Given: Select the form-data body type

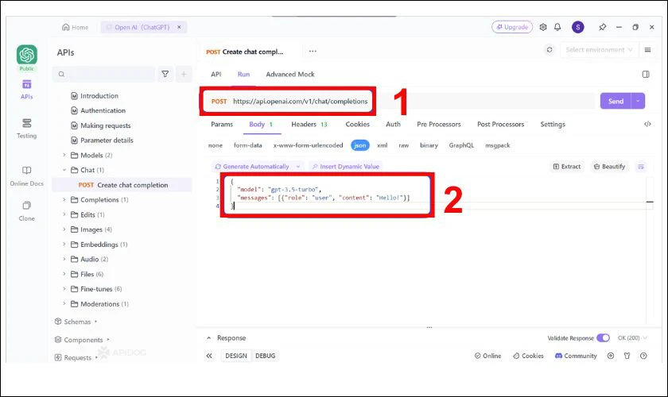Looking at the screenshot, I should click(248, 145).
